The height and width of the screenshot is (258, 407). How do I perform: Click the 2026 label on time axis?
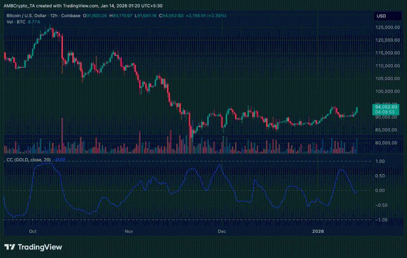click(x=319, y=231)
